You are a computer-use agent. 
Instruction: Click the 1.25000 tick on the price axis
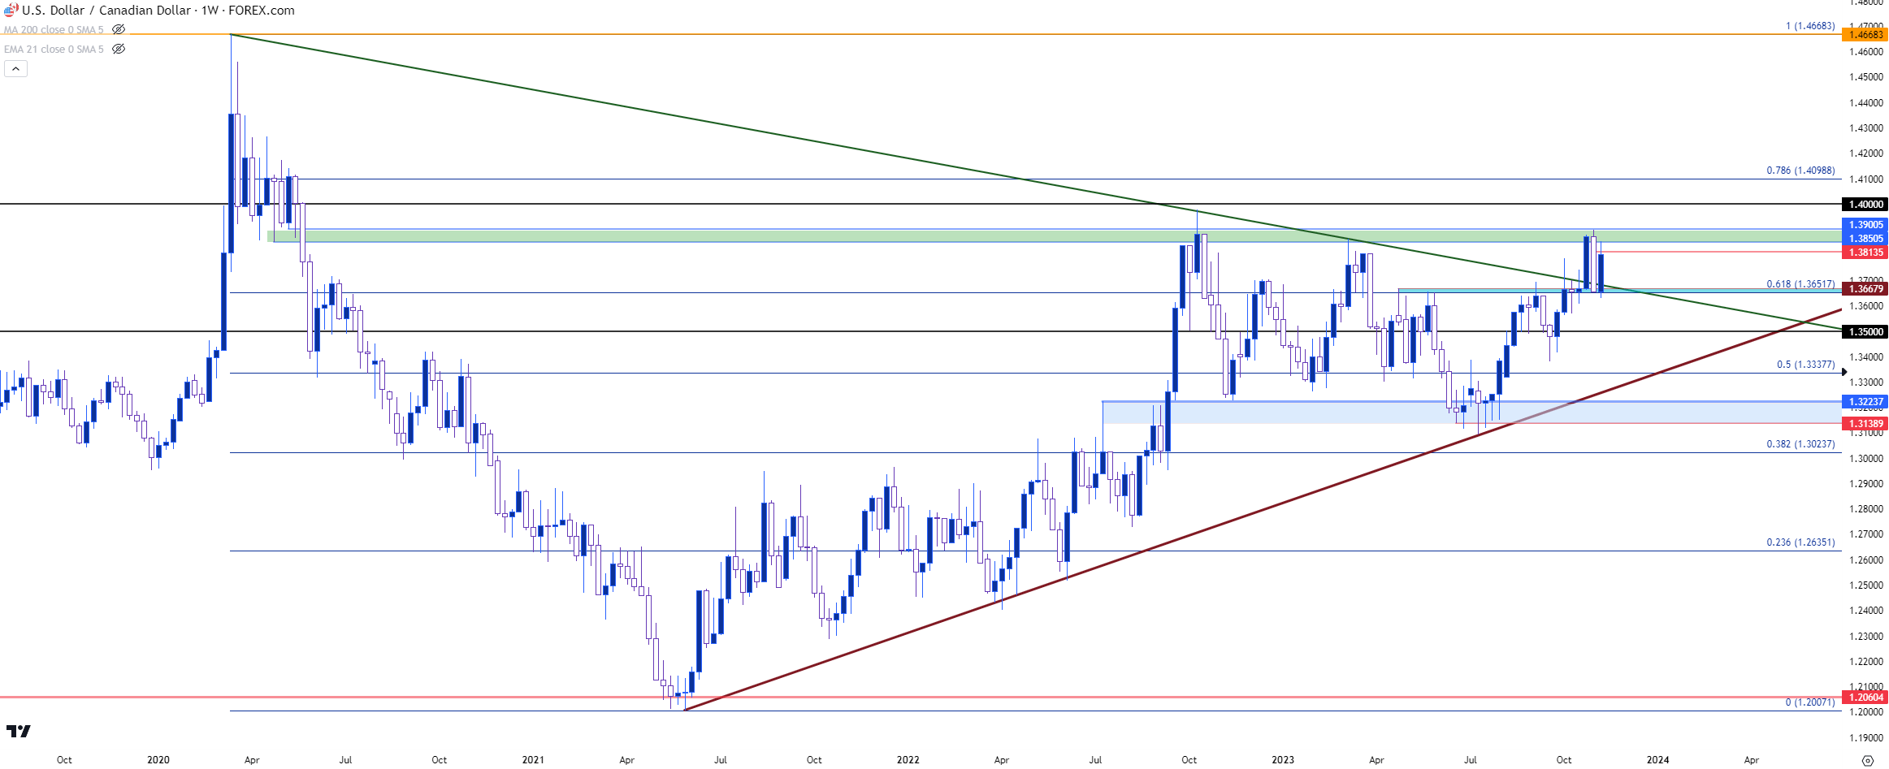point(1865,585)
